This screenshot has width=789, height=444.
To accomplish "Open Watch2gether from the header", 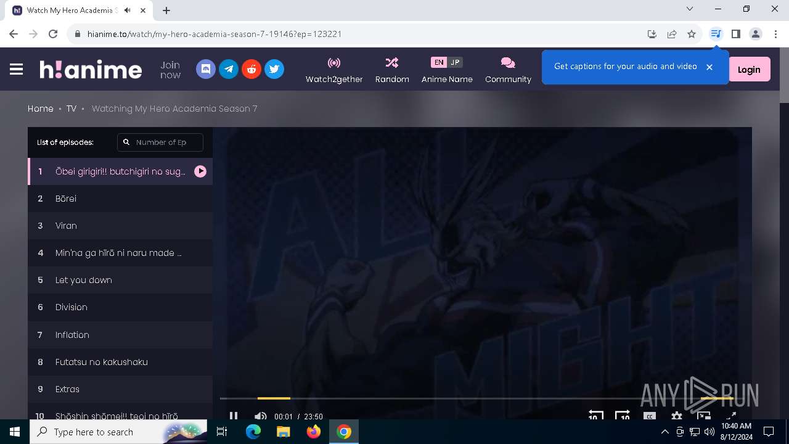I will point(334,70).
